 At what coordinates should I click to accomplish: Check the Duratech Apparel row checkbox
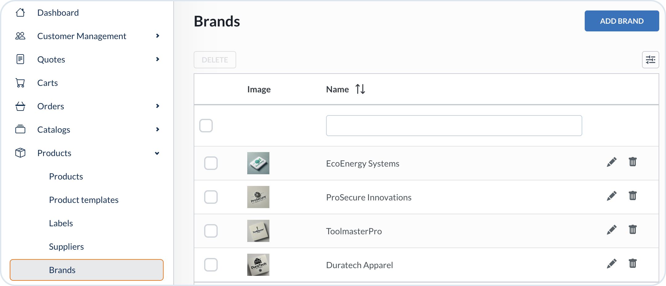tap(211, 265)
